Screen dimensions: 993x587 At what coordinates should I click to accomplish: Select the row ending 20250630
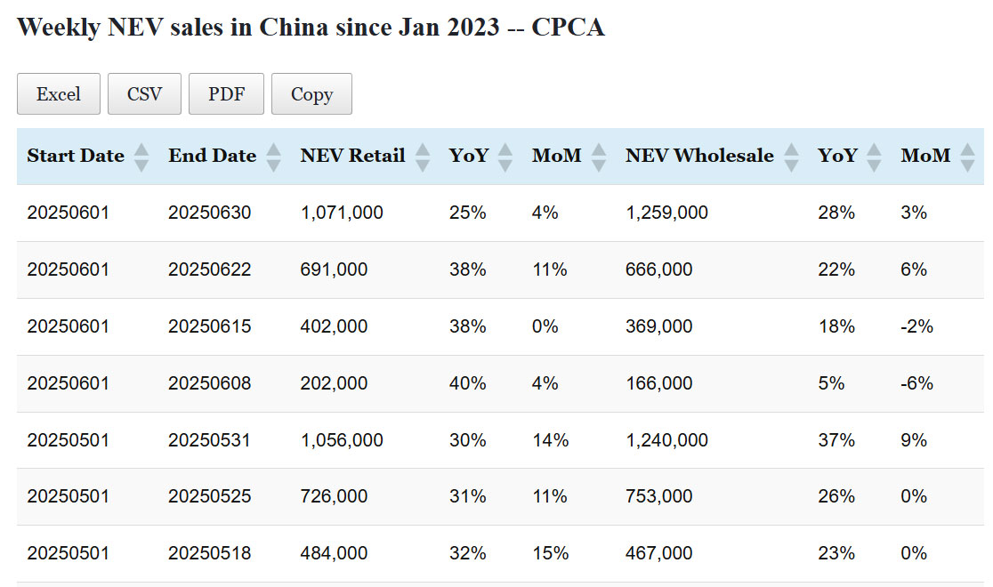(210, 213)
